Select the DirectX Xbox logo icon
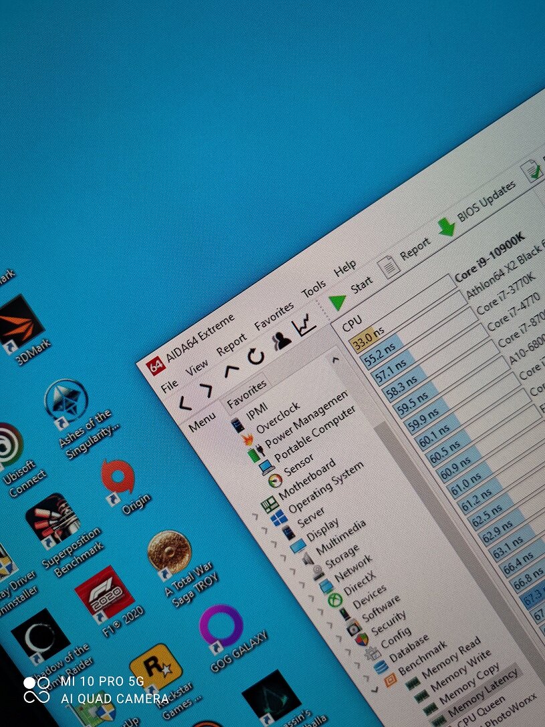Screen dimensions: 545x727 [334, 600]
